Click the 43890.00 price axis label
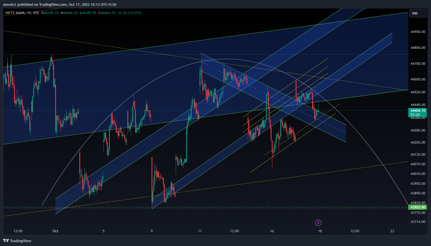Screen dimensions: 431x246 pos(418,193)
